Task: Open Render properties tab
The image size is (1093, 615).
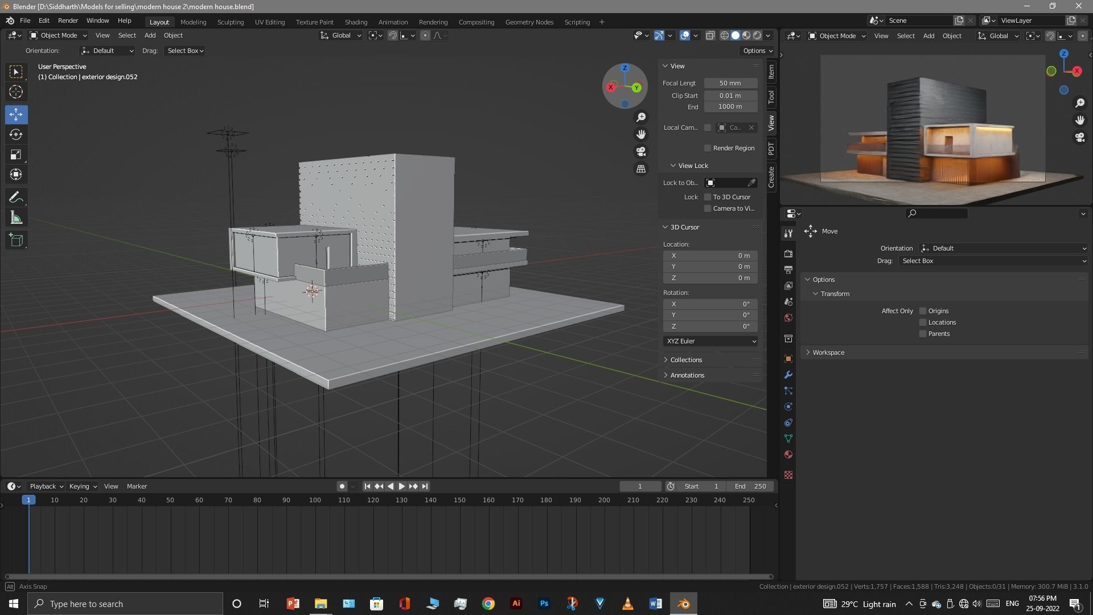Action: click(x=788, y=253)
